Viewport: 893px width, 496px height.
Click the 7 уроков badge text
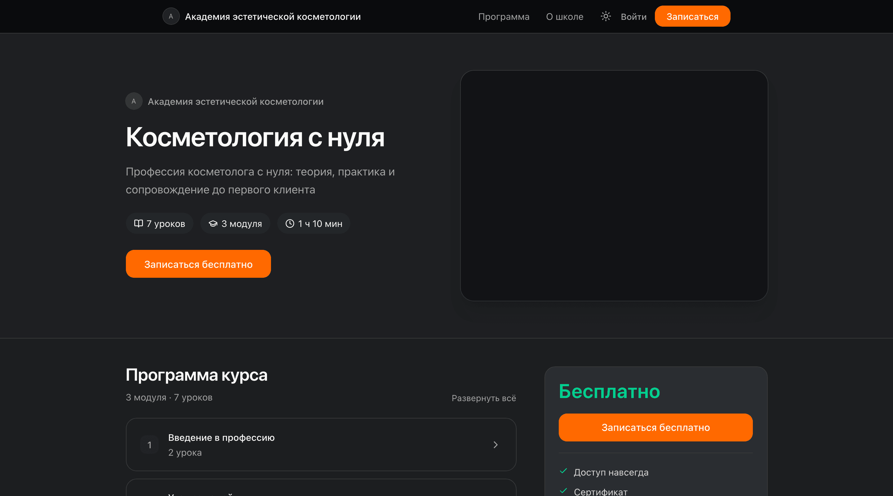[x=166, y=224]
